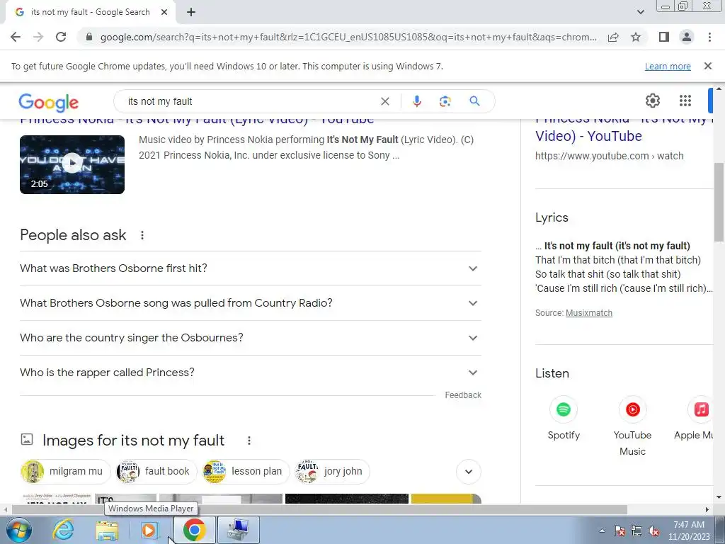725x544 pixels.
Task: Bookmark this tab with the star icon
Action: pos(636,37)
